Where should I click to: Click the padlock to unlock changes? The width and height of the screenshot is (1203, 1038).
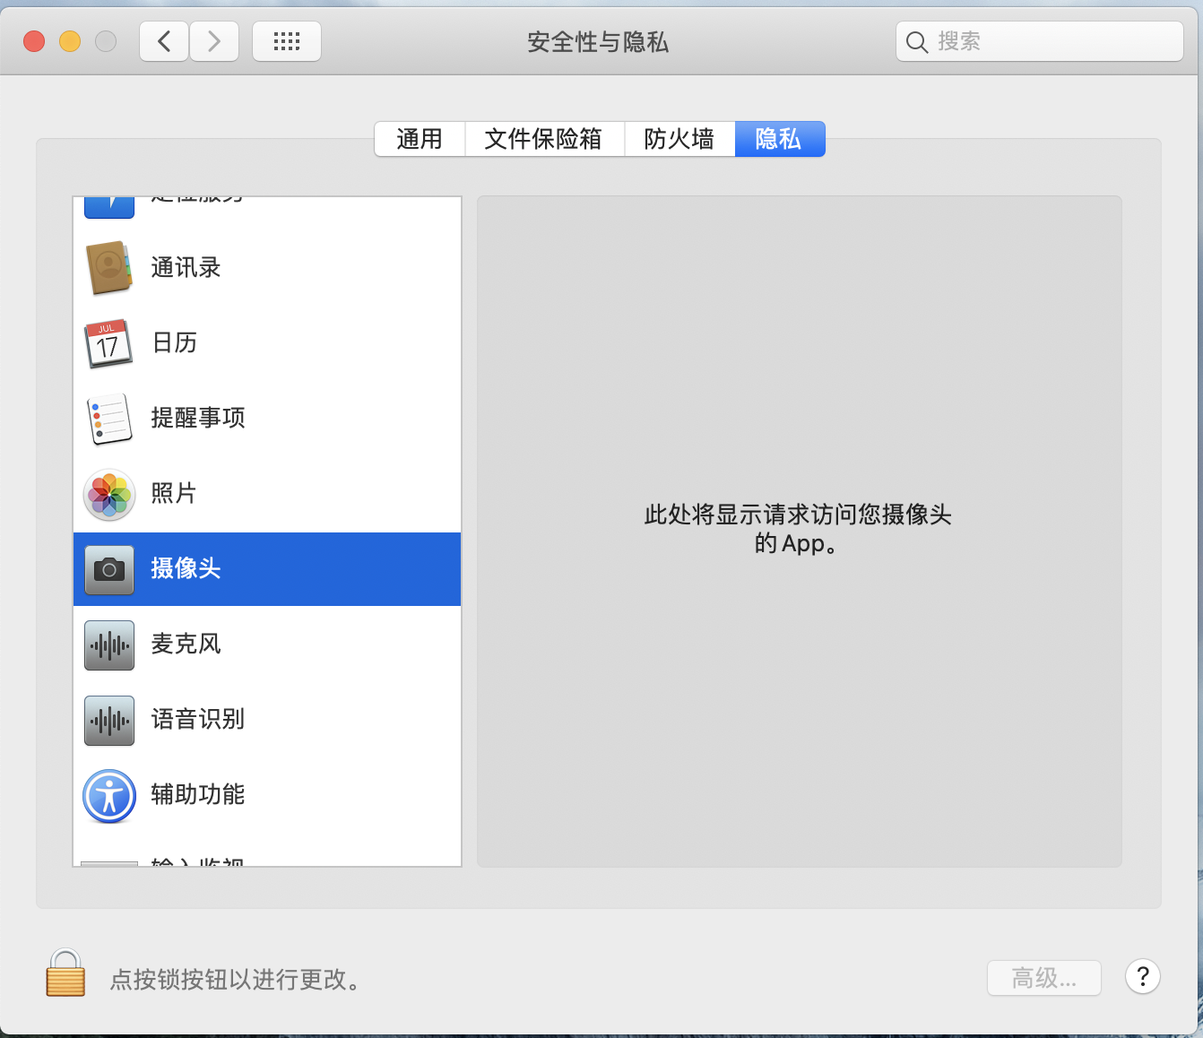coord(65,974)
